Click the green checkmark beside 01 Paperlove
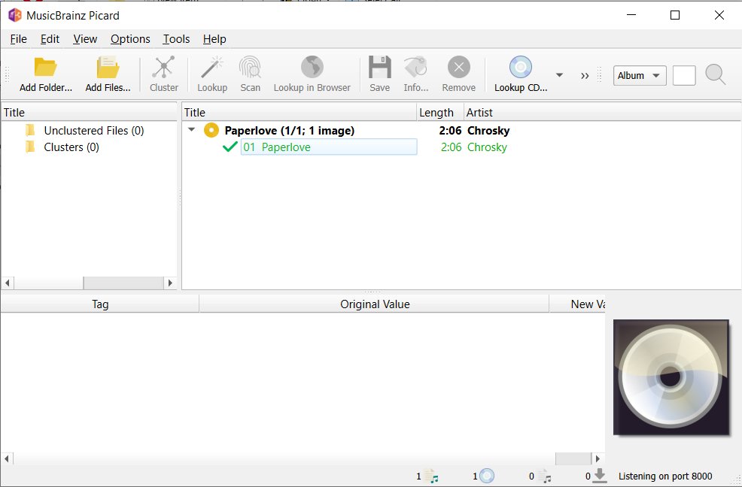The image size is (742, 487). pyautogui.click(x=230, y=147)
